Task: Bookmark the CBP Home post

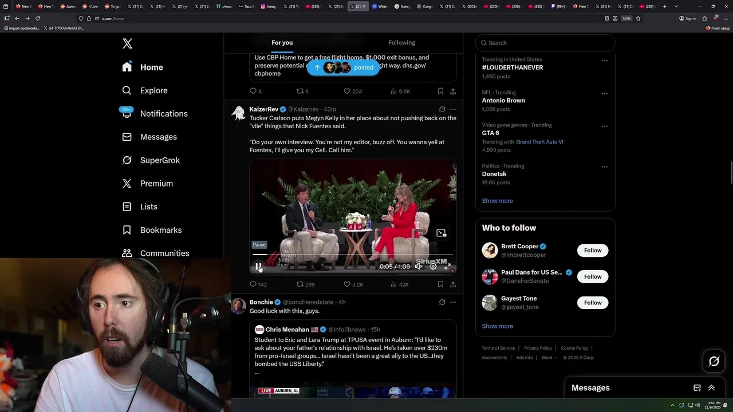Action: pos(440,91)
